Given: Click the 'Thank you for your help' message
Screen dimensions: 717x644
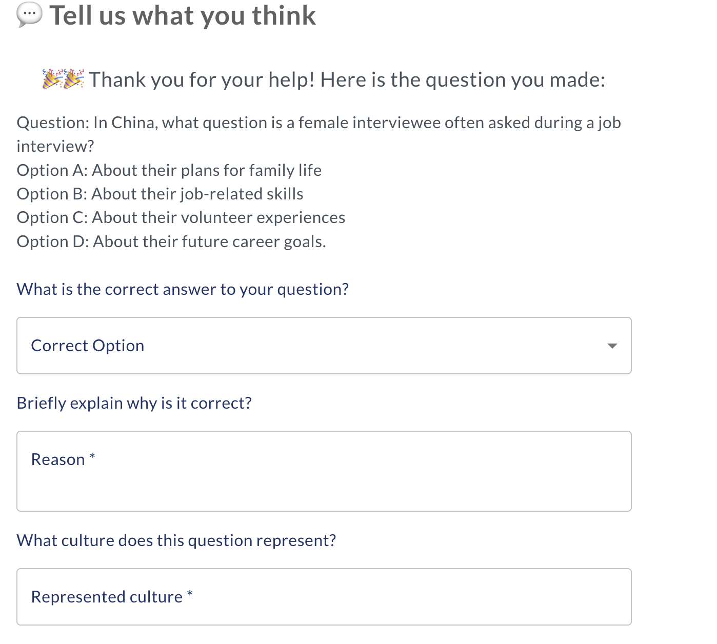Looking at the screenshot, I should [347, 80].
